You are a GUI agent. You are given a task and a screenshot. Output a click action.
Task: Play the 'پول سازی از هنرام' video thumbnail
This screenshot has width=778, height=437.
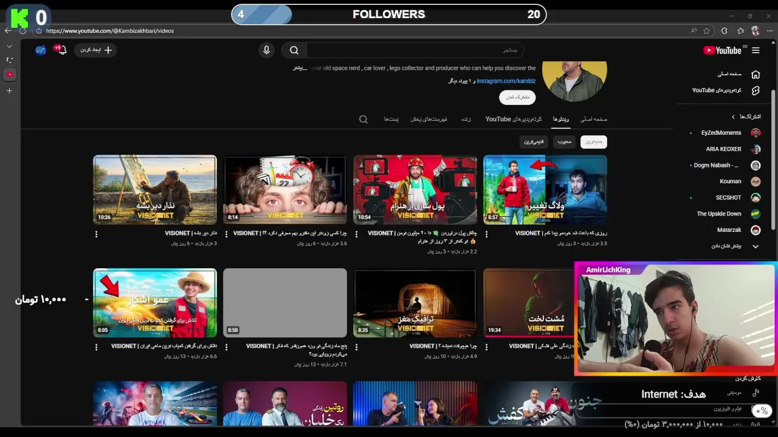(415, 190)
